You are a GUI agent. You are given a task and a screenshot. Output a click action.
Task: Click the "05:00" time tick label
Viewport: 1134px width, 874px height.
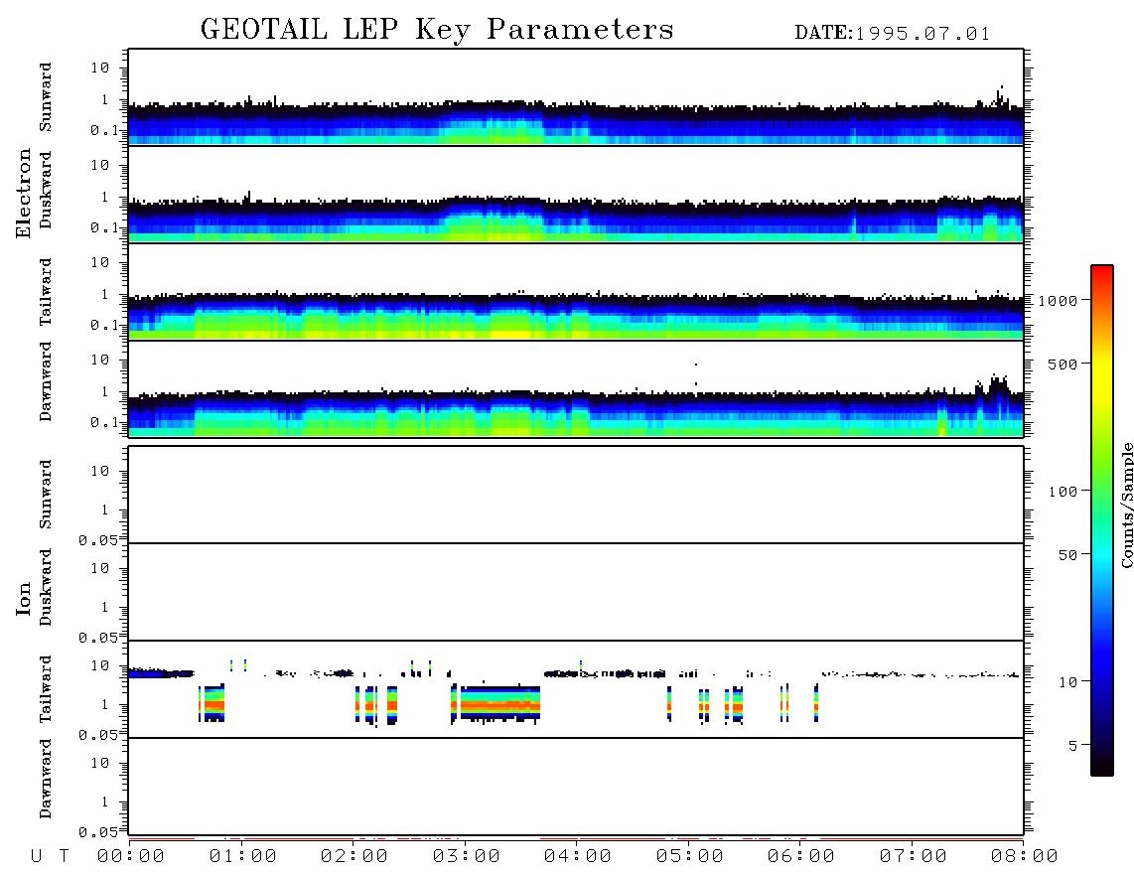pyautogui.click(x=690, y=857)
